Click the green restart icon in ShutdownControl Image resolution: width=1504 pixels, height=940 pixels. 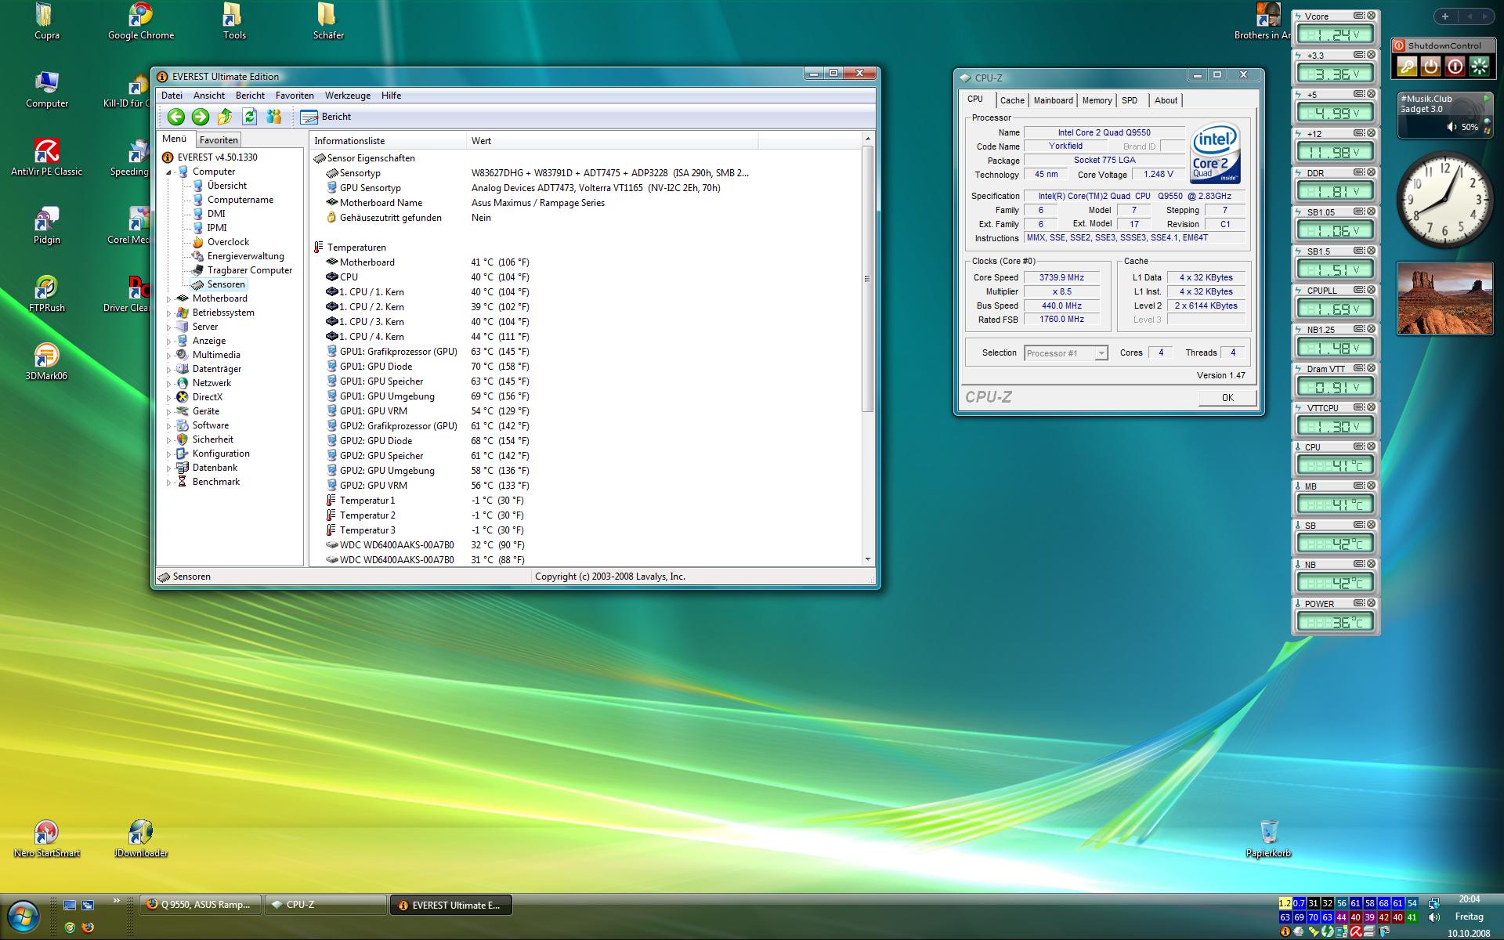(1479, 67)
